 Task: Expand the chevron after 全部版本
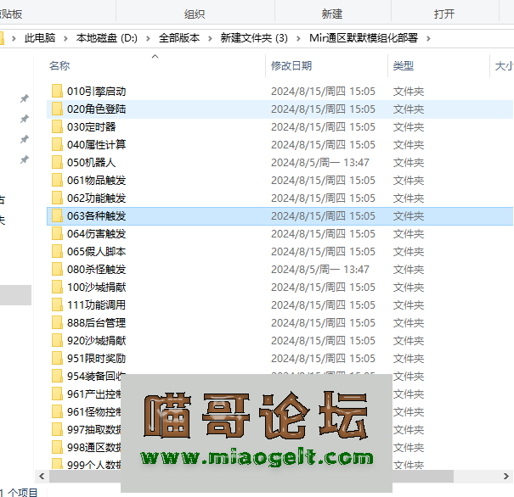pos(210,39)
